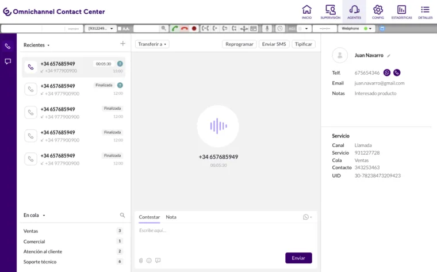
Task: Click the microphone mute icon
Action: click(x=267, y=28)
